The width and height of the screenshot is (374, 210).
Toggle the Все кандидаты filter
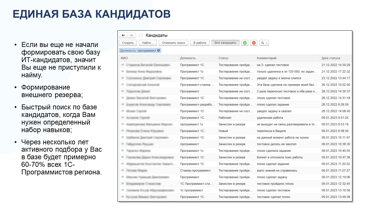pos(225,42)
